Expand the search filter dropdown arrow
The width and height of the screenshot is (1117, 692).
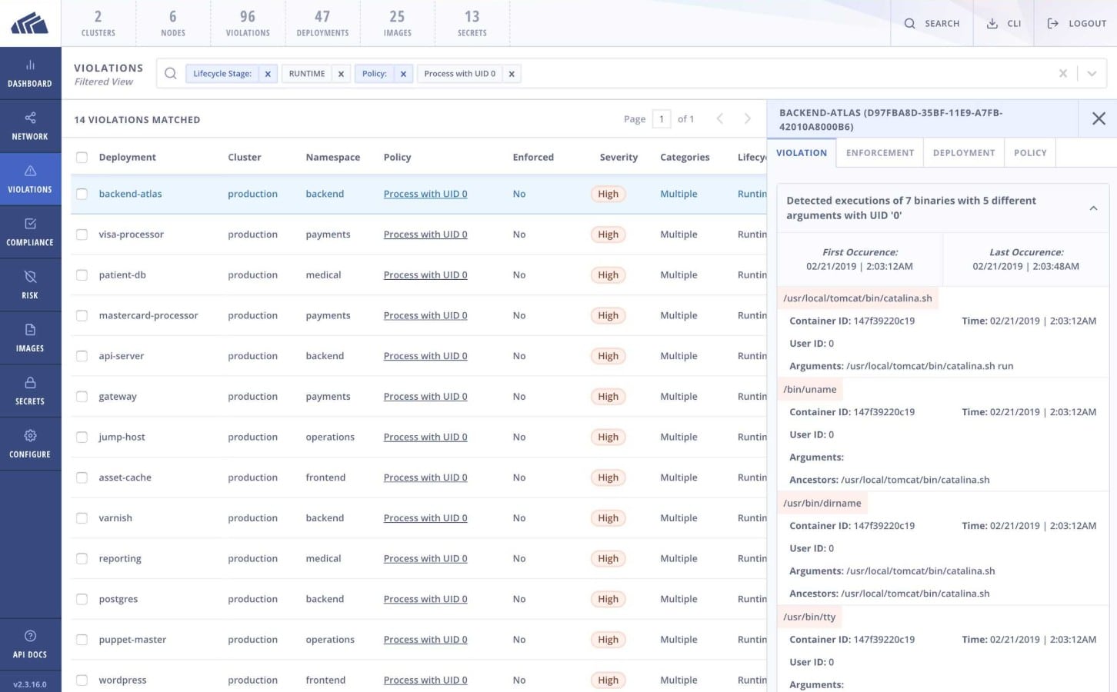pos(1092,74)
